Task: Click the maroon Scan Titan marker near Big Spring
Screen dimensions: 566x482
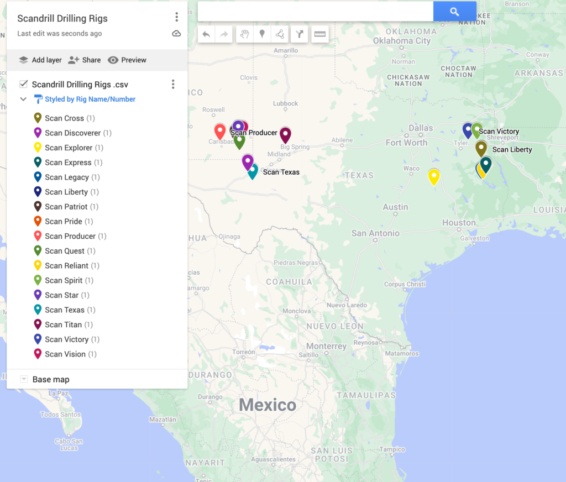Action: tap(286, 134)
